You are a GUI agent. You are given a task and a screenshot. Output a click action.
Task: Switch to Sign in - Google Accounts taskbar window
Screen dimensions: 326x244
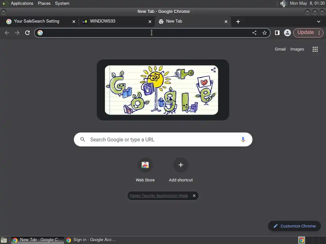click(91, 240)
